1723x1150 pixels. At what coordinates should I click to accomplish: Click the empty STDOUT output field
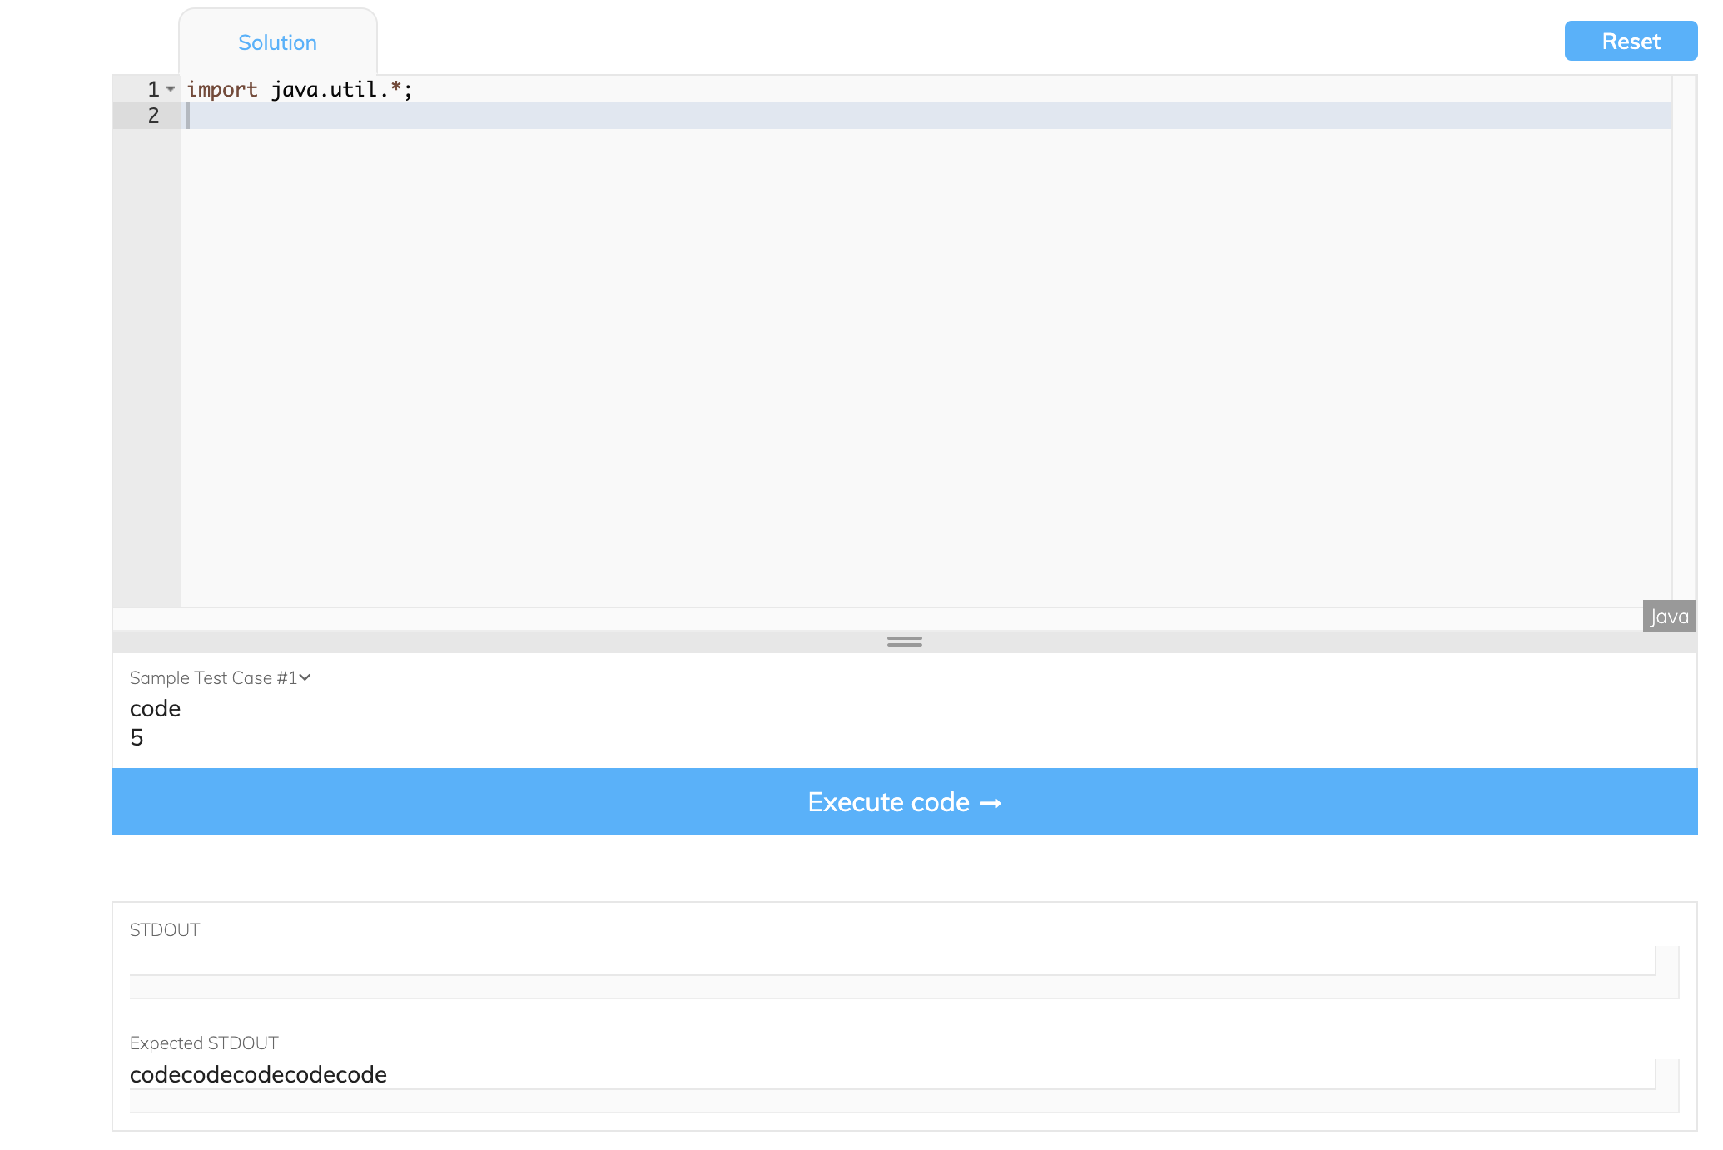(x=891, y=960)
